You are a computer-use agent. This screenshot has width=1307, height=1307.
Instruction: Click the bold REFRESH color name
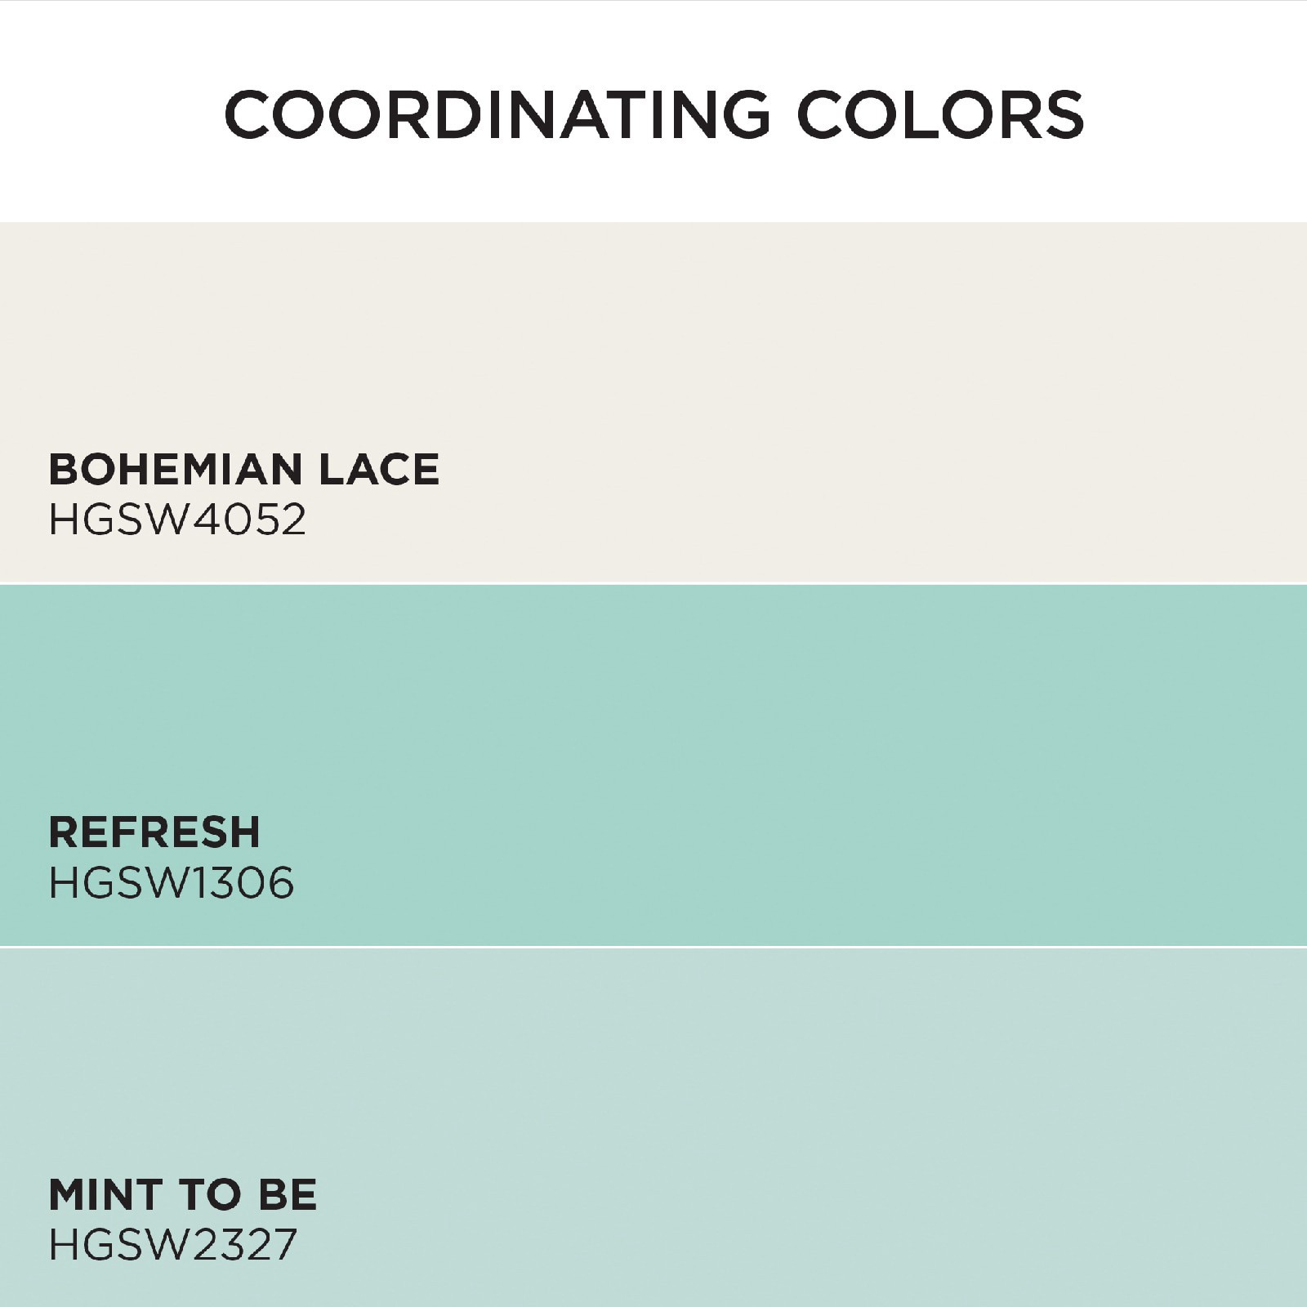pyautogui.click(x=154, y=832)
